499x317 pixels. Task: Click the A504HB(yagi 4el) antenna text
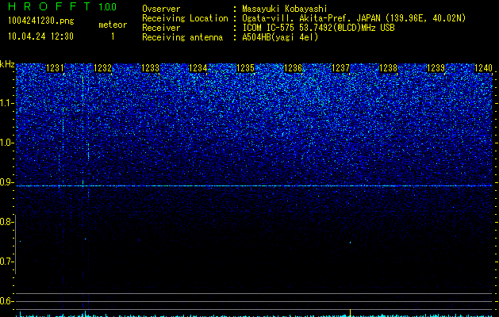point(280,37)
